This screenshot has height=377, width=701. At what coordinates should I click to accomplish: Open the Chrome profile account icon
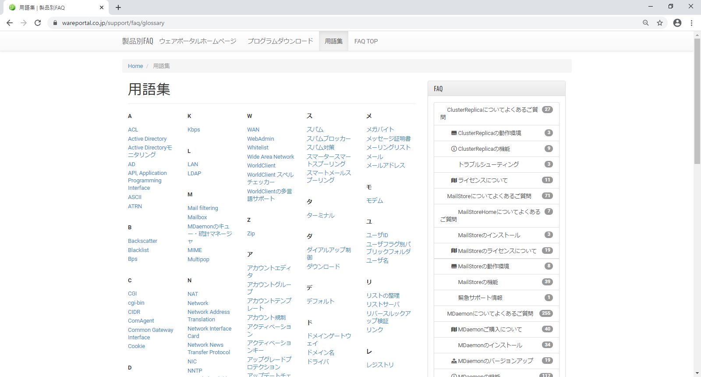pyautogui.click(x=677, y=23)
